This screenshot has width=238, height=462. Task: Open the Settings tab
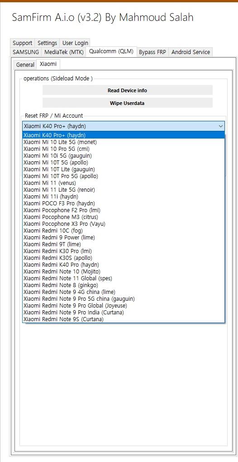(47, 43)
